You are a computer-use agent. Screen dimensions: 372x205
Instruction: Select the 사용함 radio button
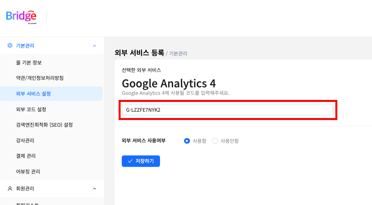[x=187, y=141]
